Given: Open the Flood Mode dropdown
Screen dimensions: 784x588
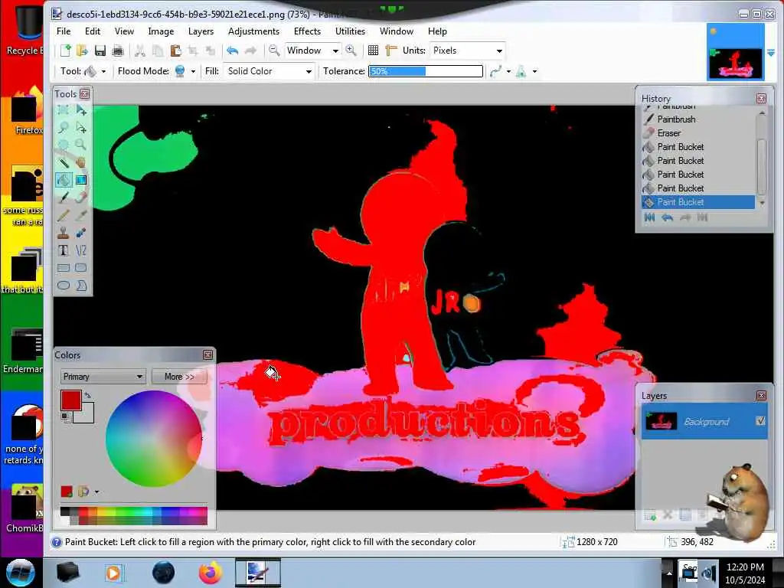Looking at the screenshot, I should click(192, 71).
